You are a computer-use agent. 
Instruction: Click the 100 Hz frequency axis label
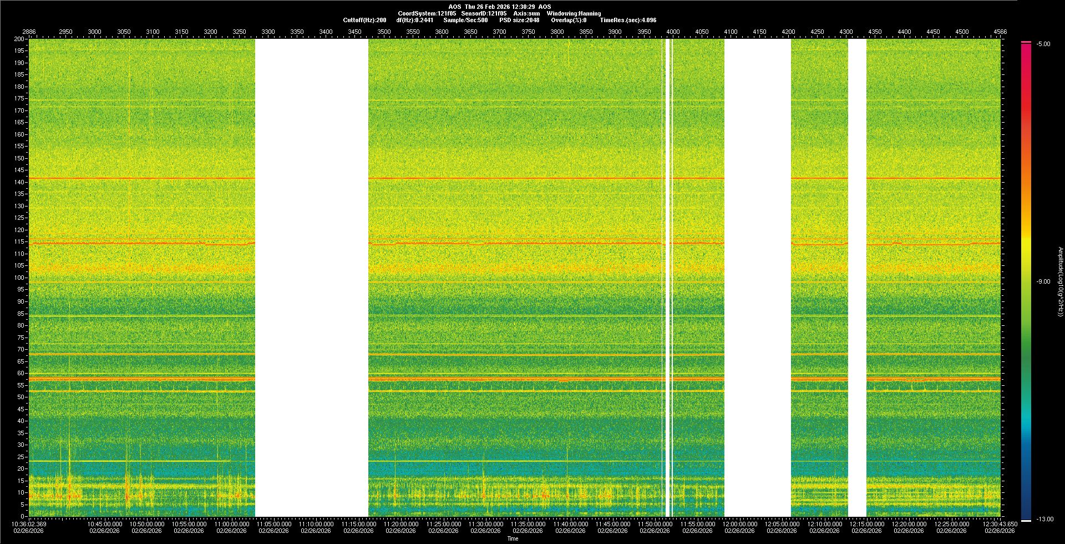(20, 278)
